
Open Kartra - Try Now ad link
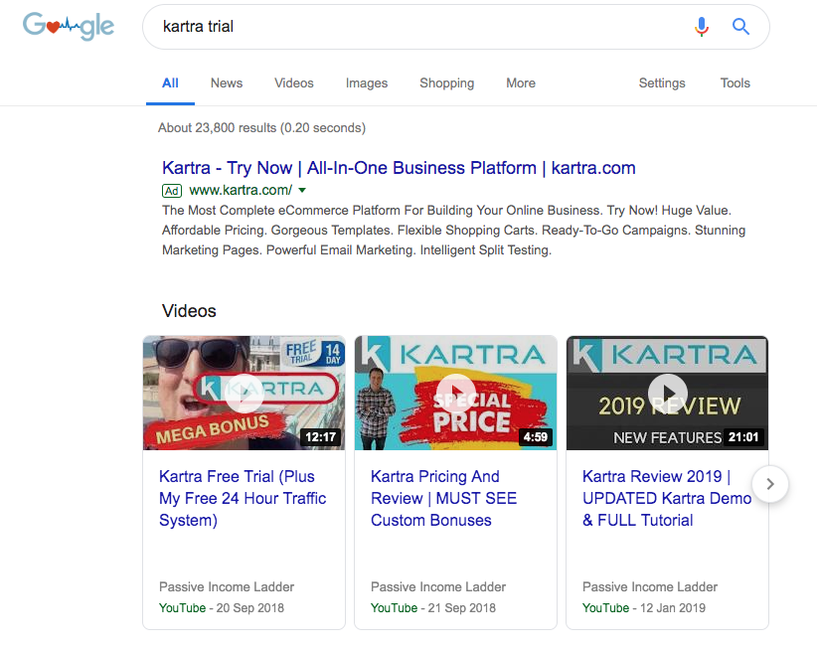pyautogui.click(x=399, y=168)
